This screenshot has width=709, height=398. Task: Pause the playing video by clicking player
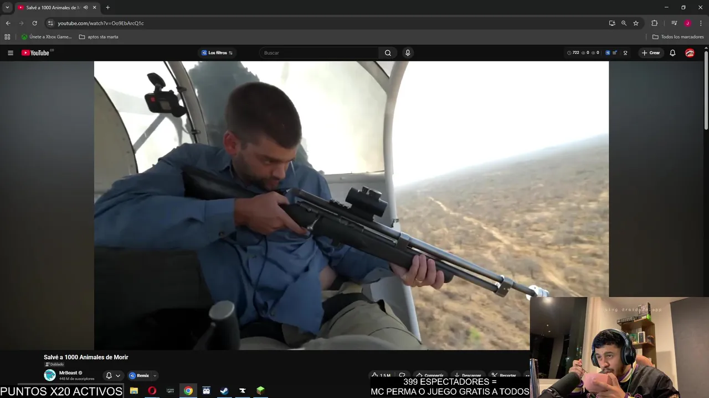coord(351,205)
